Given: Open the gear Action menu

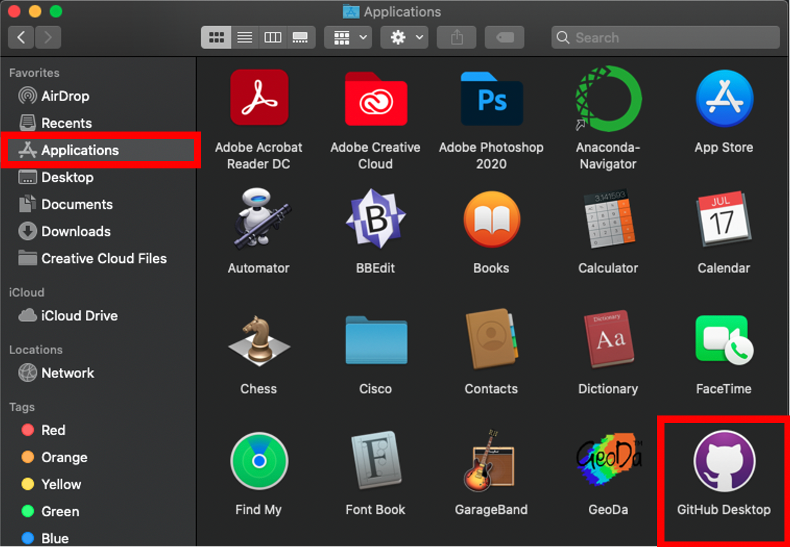Looking at the screenshot, I should click(404, 37).
